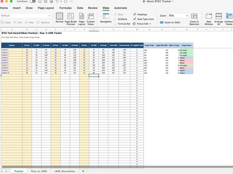The image size is (233, 174).
Task: Click Zoom to Selection icon
Action: (194, 16)
